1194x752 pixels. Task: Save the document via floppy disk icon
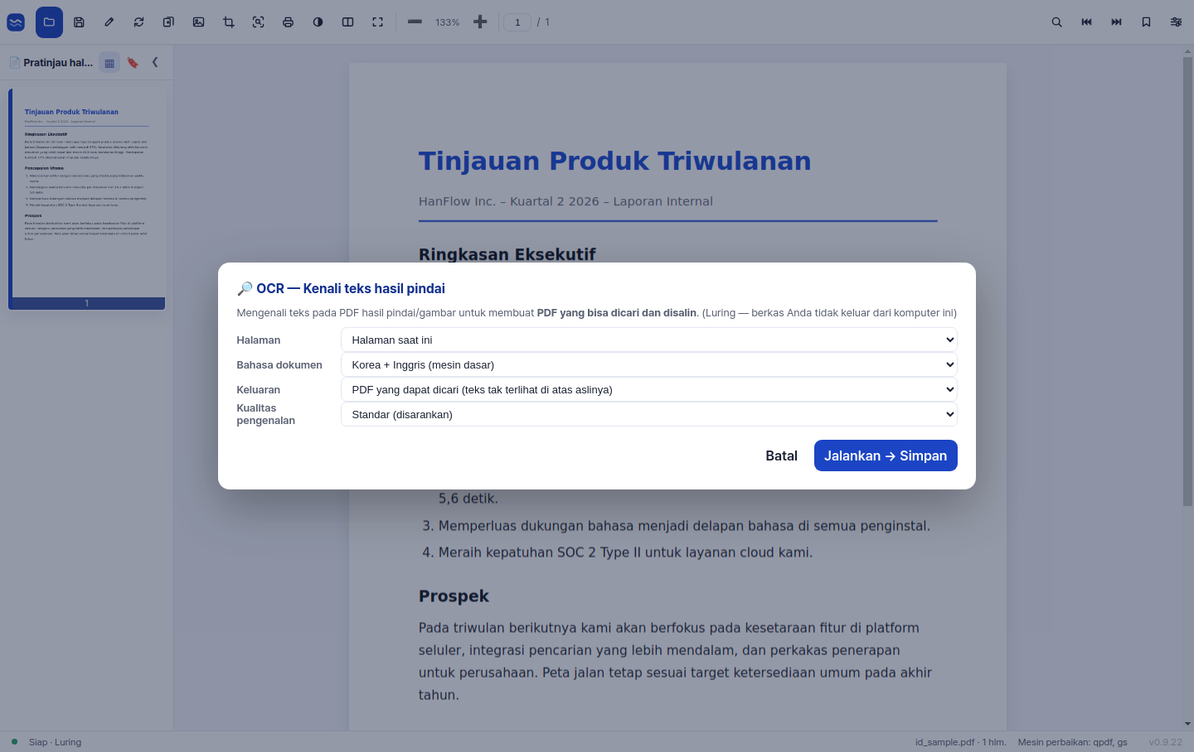79,22
